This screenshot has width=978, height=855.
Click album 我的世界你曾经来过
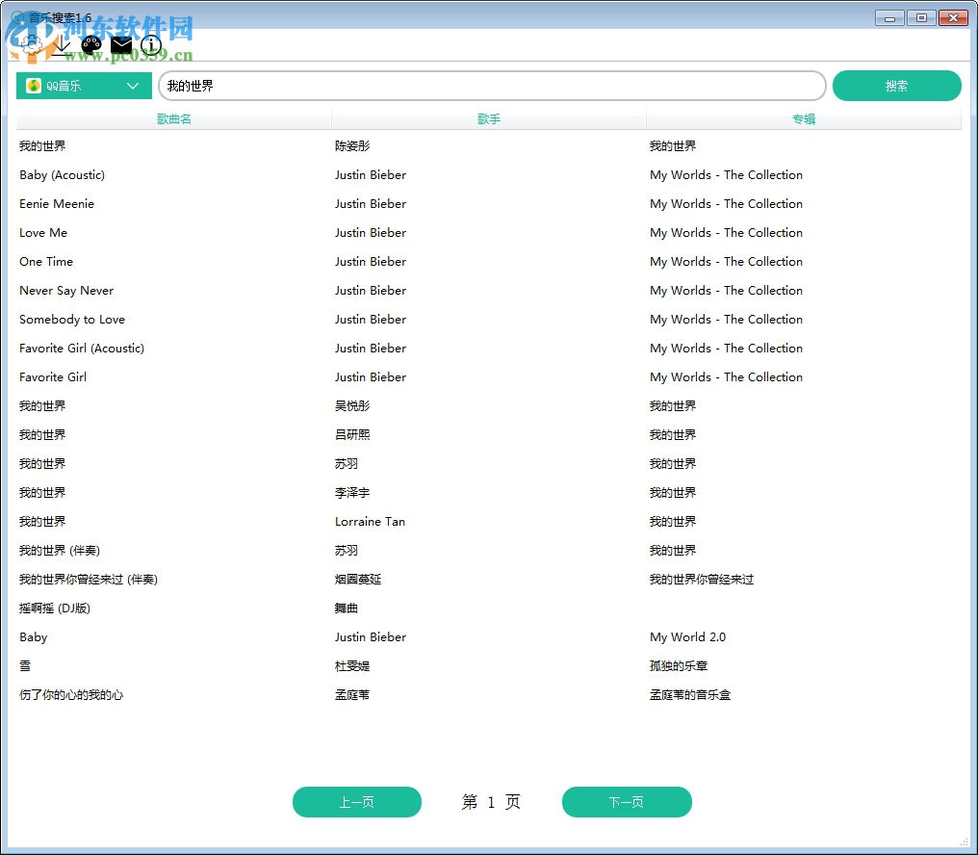pyautogui.click(x=702, y=580)
